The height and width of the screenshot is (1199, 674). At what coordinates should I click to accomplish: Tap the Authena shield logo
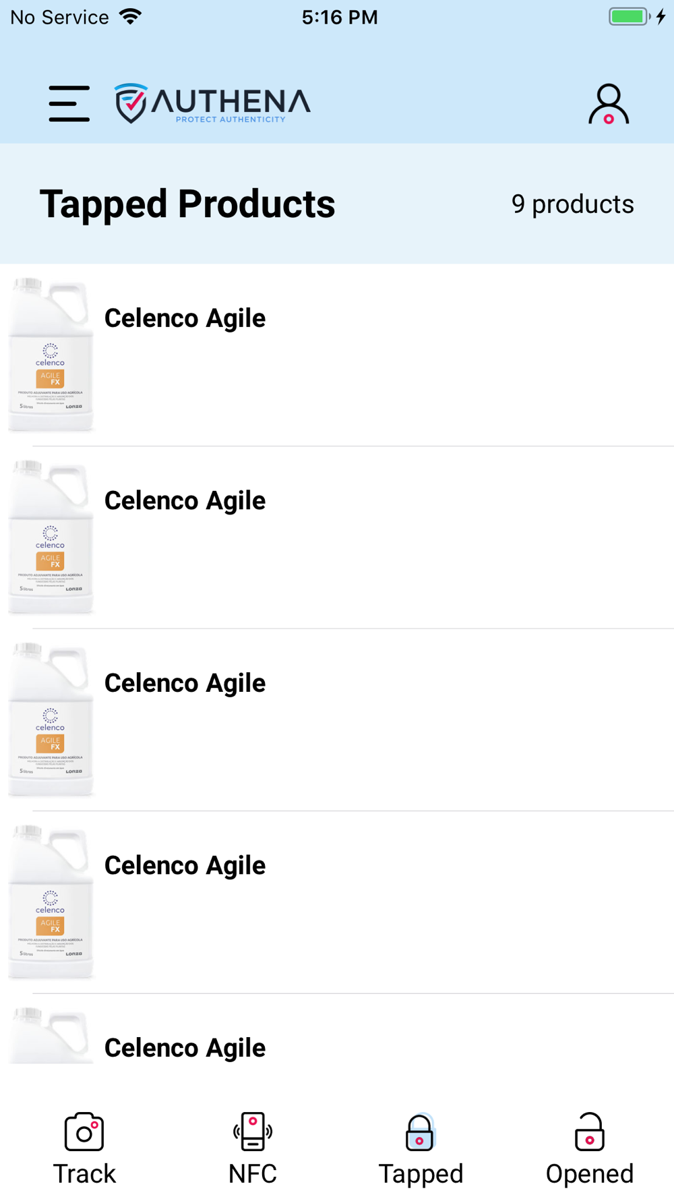pos(131,103)
